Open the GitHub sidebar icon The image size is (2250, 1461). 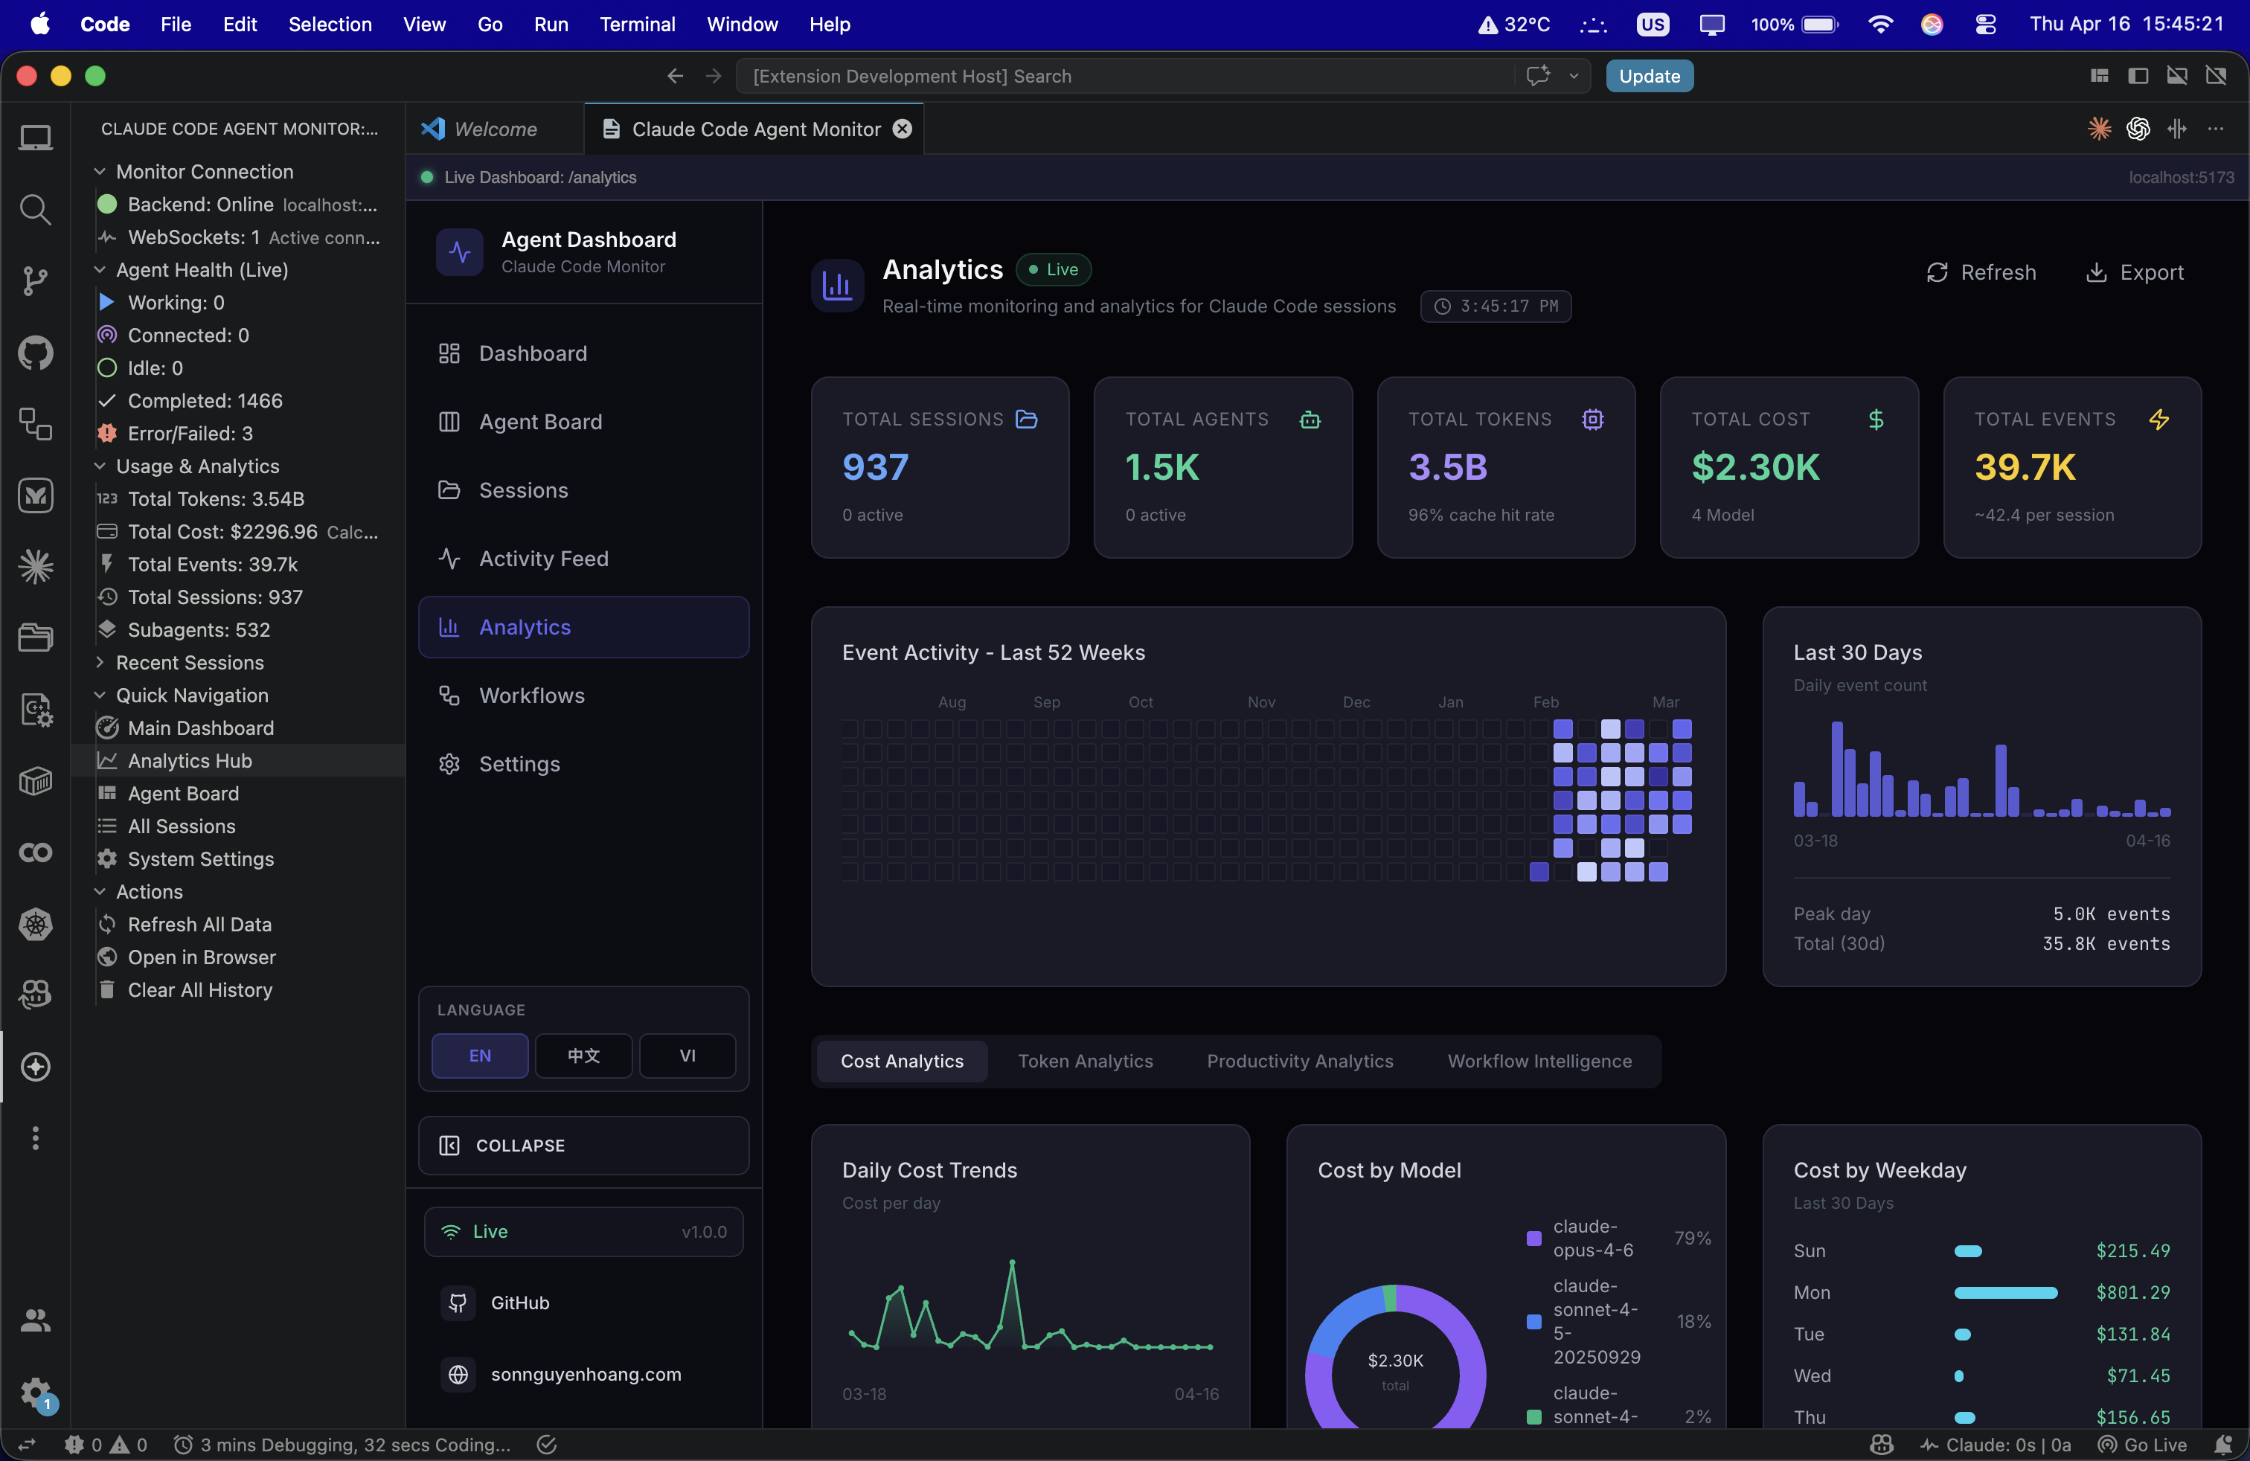(35, 353)
